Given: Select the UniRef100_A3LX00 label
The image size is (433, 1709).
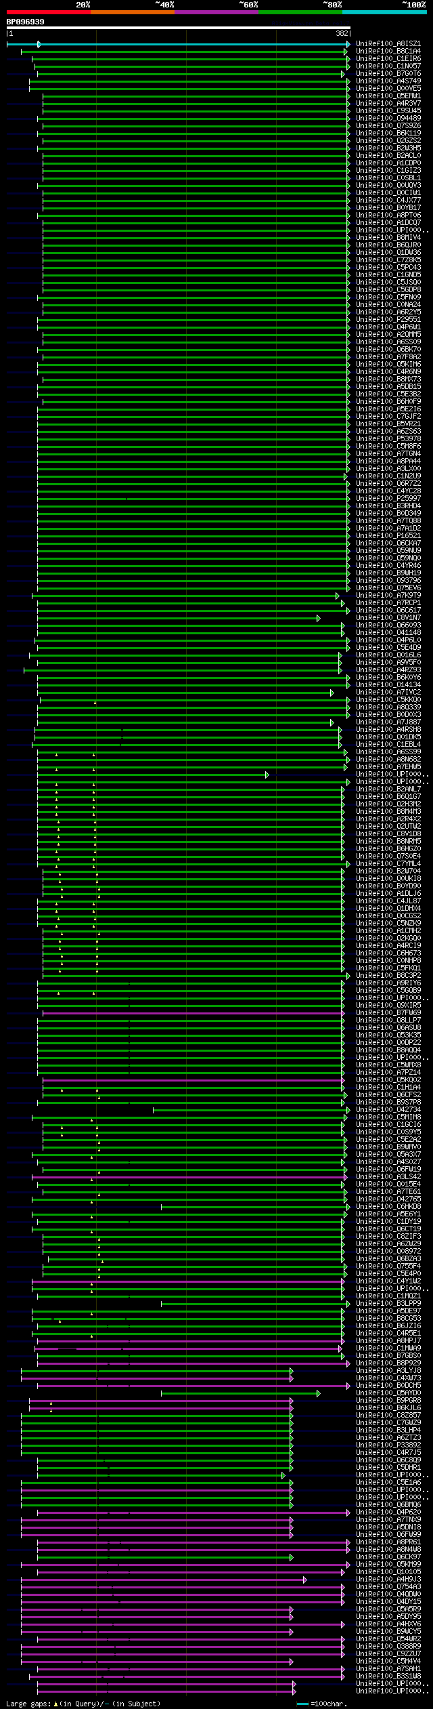Looking at the screenshot, I should pyautogui.click(x=388, y=469).
